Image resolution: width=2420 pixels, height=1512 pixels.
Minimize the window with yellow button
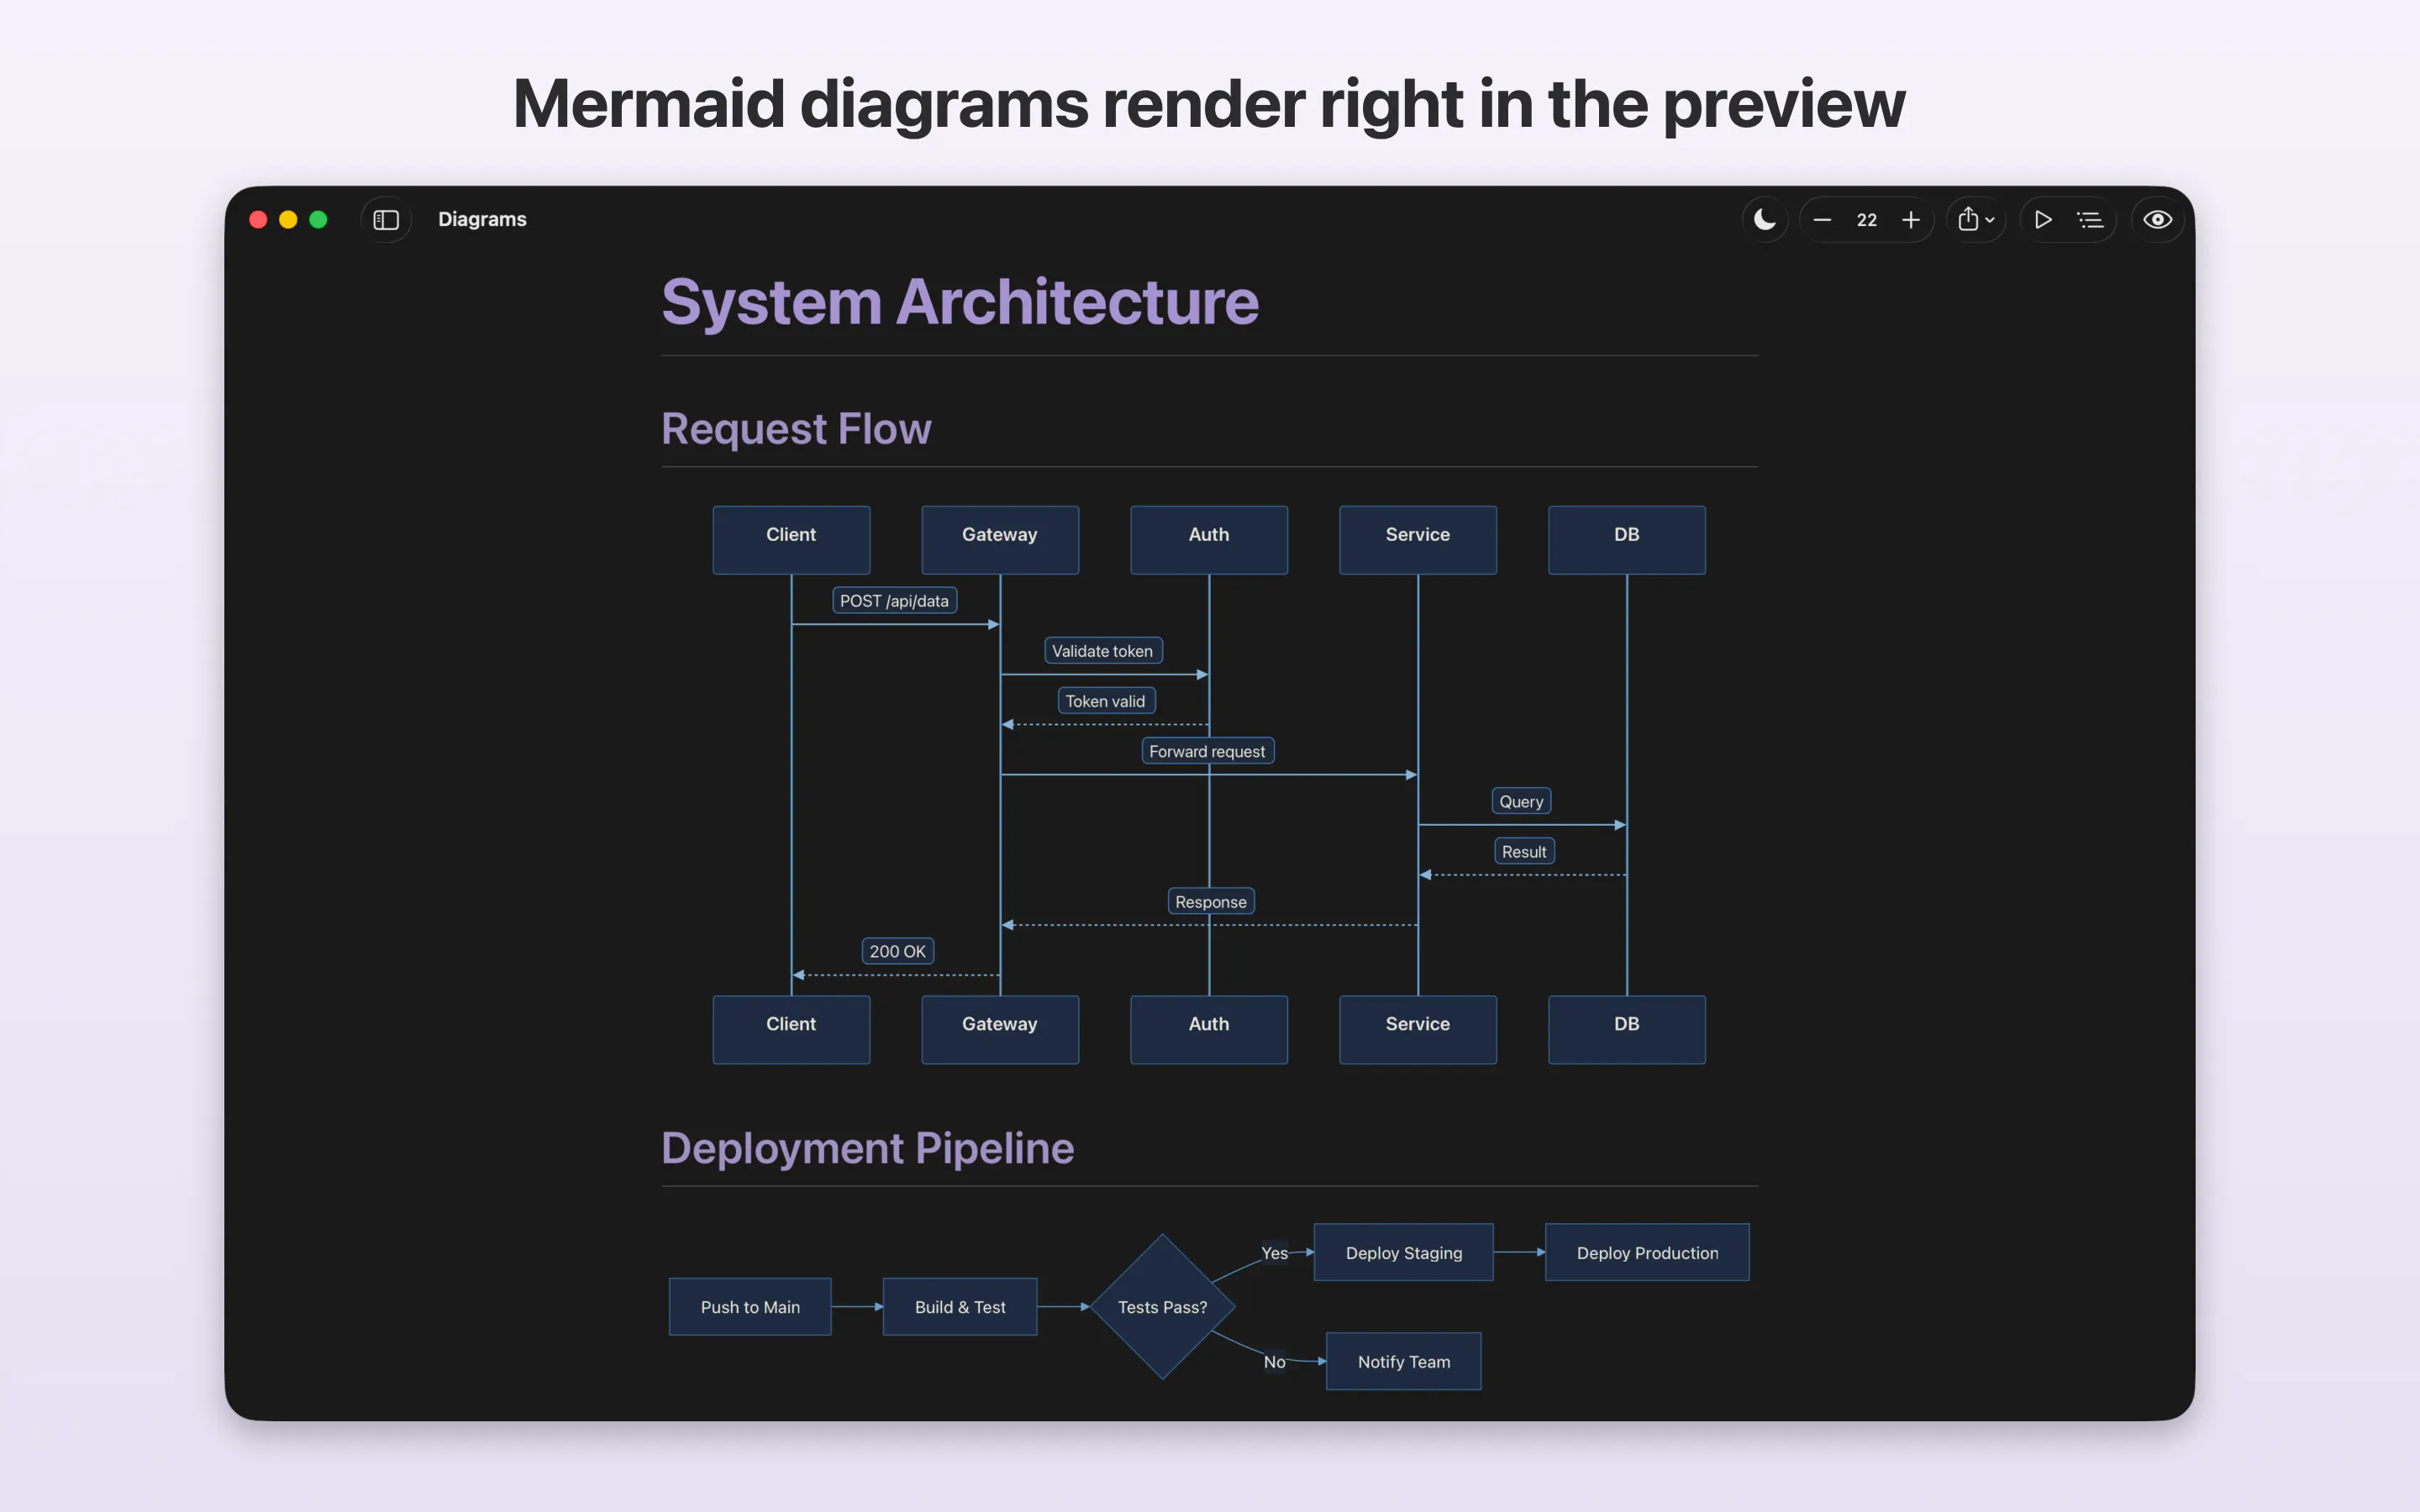tap(288, 220)
